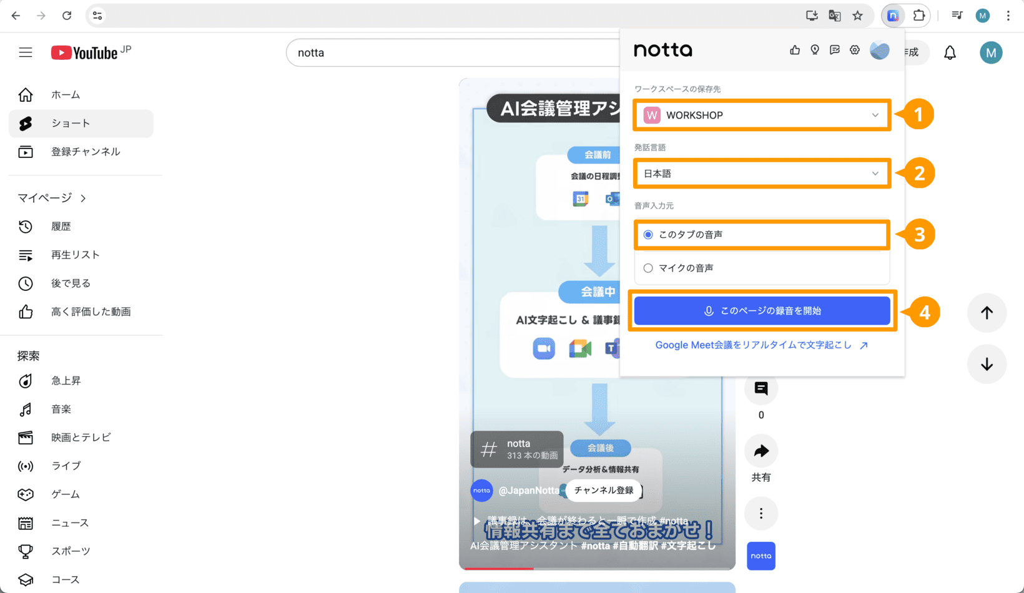Viewport: 1024px width, 593px height.
Task: Open コース in the explore section
Action: [x=81, y=580]
